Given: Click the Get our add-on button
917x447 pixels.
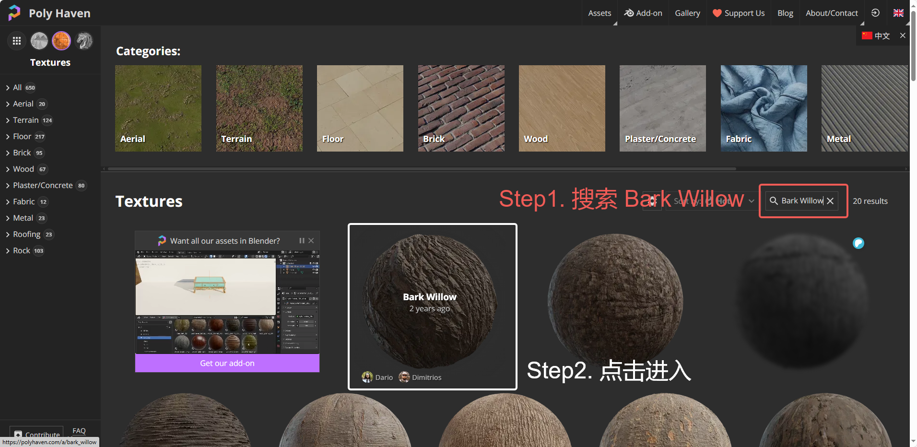Looking at the screenshot, I should 227,363.
